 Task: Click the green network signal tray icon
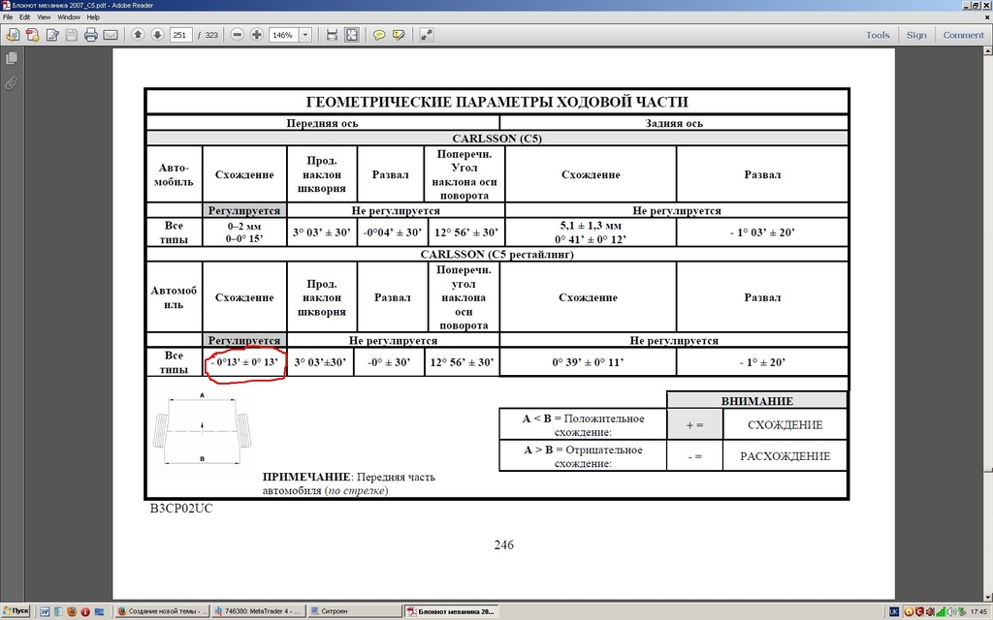941,612
